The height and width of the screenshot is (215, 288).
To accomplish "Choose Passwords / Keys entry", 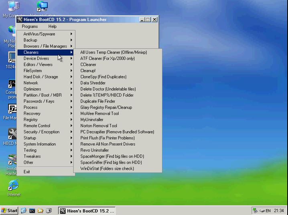I will click(x=46, y=101).
